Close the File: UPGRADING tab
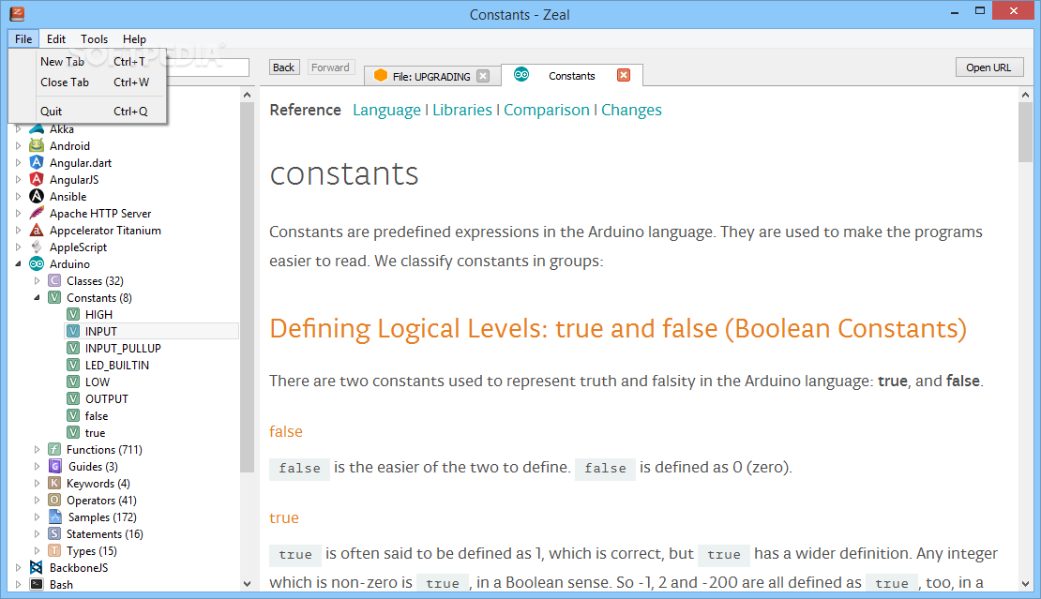The width and height of the screenshot is (1041, 599). 483,76
